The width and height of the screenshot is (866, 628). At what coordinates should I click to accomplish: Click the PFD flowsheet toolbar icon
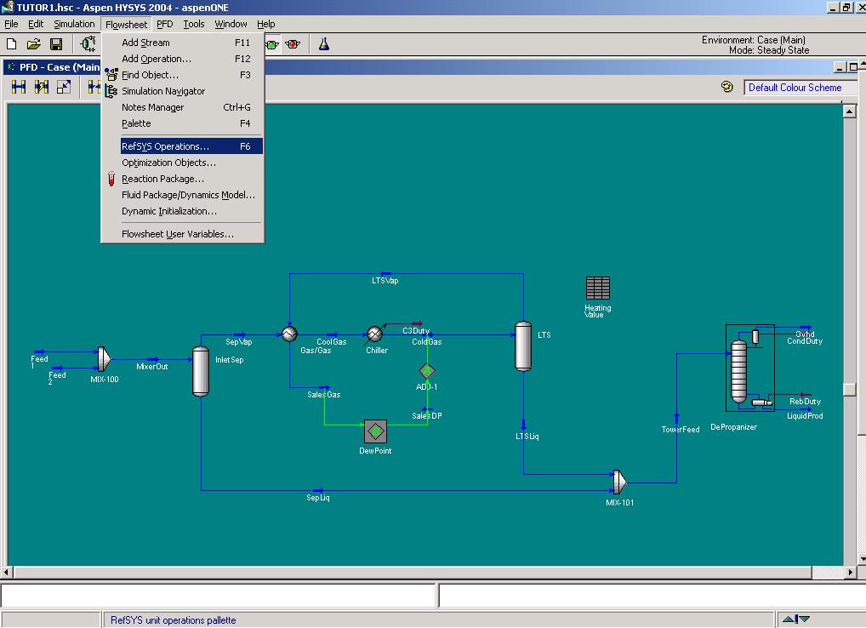click(x=88, y=43)
